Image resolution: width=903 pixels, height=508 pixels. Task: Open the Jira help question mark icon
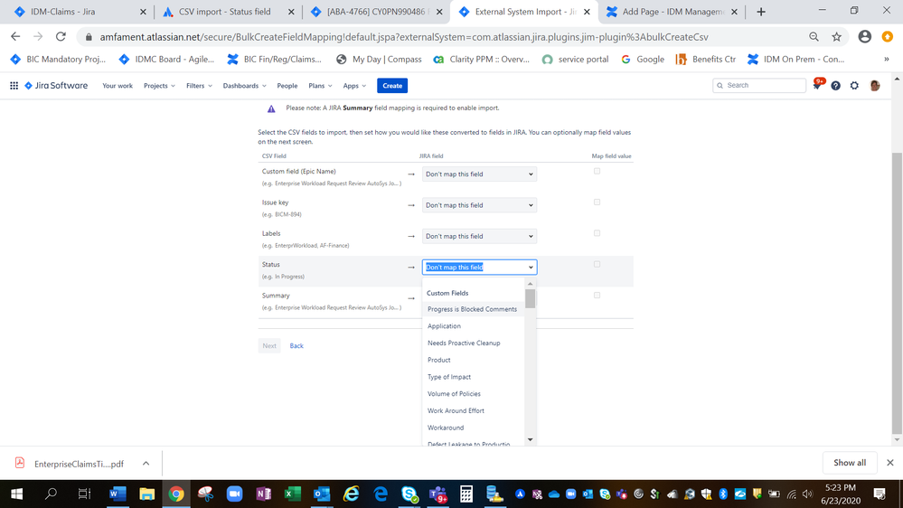835,85
